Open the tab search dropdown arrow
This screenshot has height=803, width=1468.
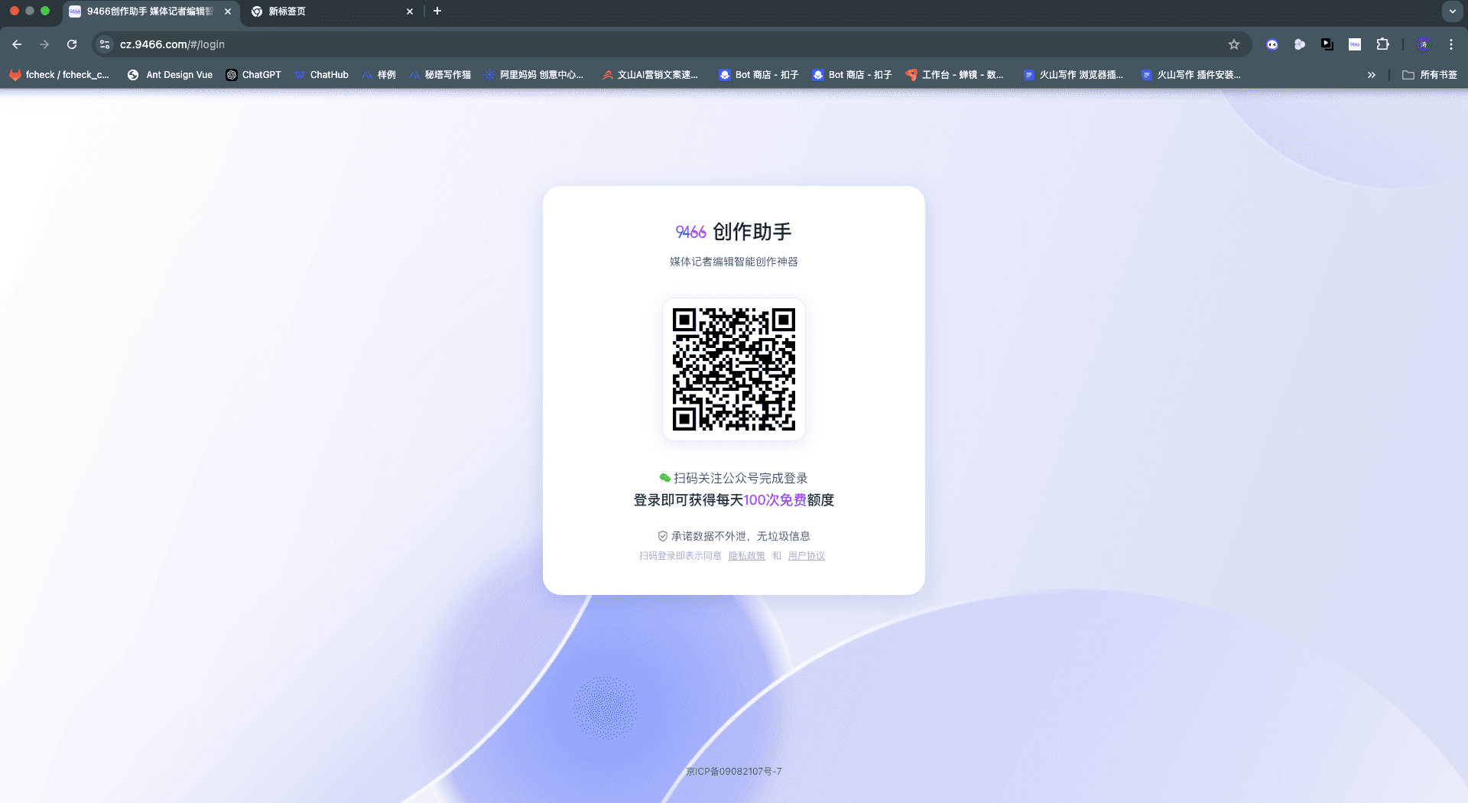pos(1452,11)
